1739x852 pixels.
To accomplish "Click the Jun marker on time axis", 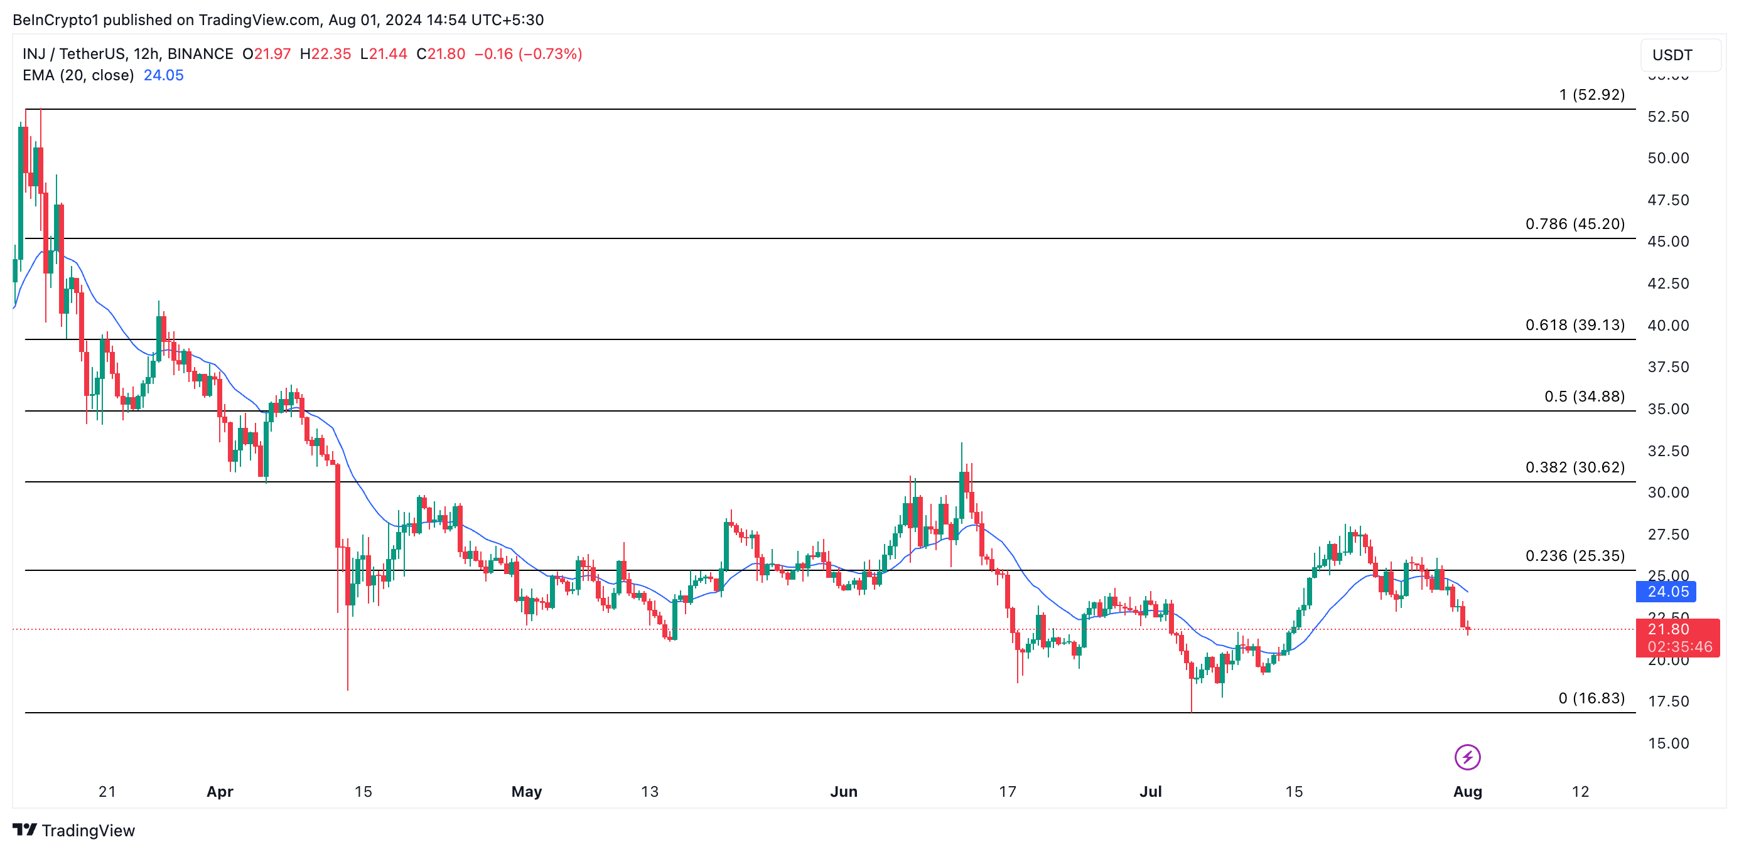I will tap(843, 791).
